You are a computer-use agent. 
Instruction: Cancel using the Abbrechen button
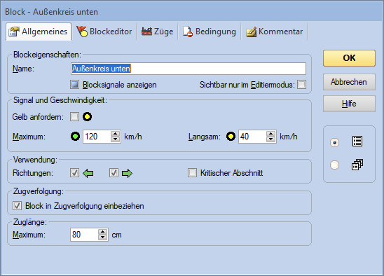click(x=349, y=82)
